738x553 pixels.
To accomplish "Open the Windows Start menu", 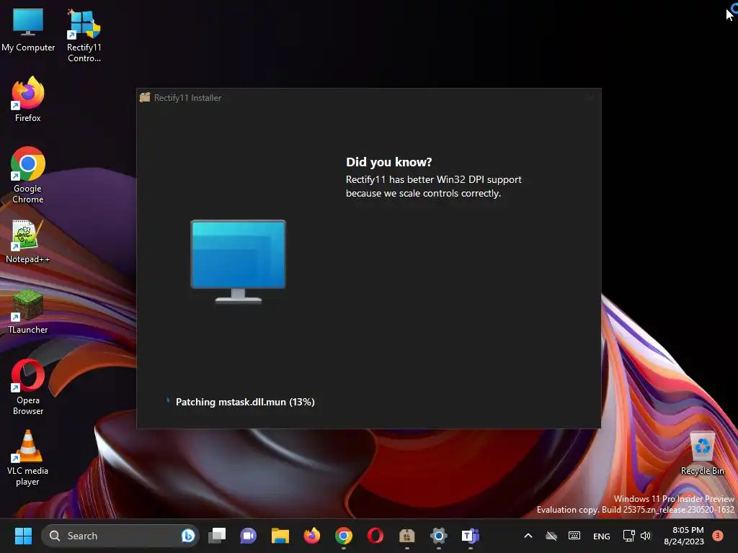I will 23,536.
